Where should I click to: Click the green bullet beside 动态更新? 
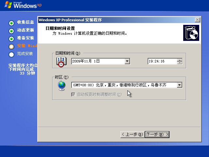(11, 31)
